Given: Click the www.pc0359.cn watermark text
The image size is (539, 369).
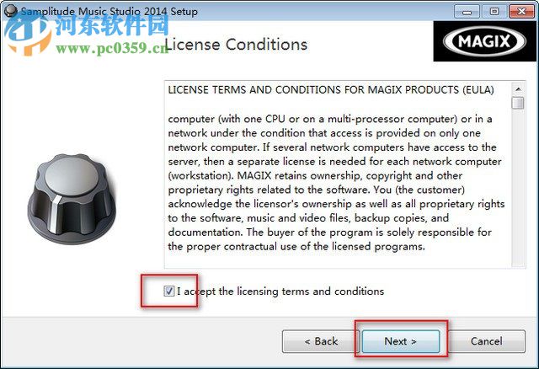Looking at the screenshot, I should click(112, 48).
